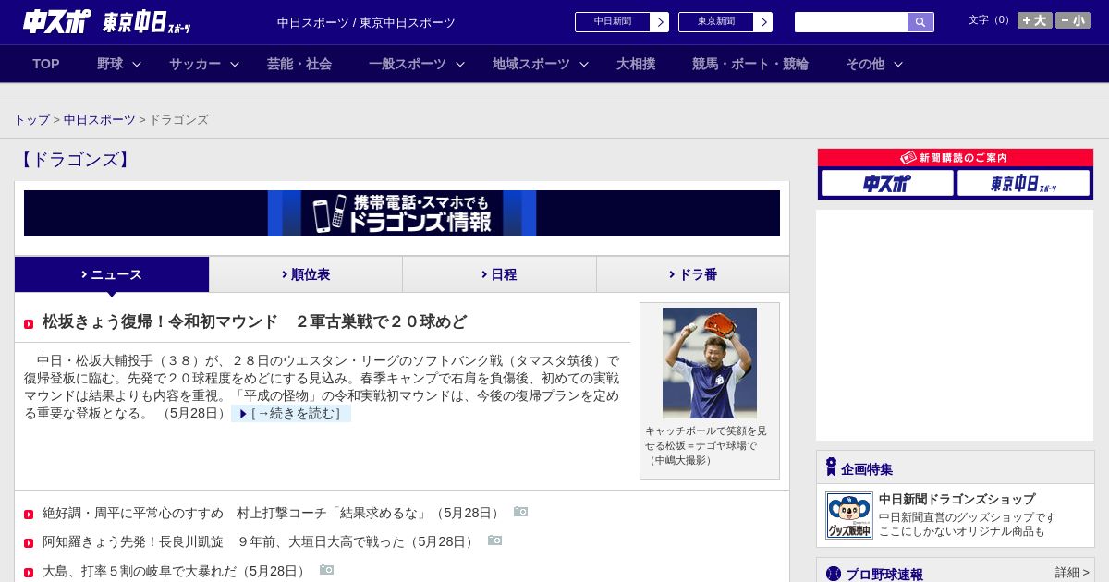Switch to the 日程 tab

pyautogui.click(x=499, y=274)
